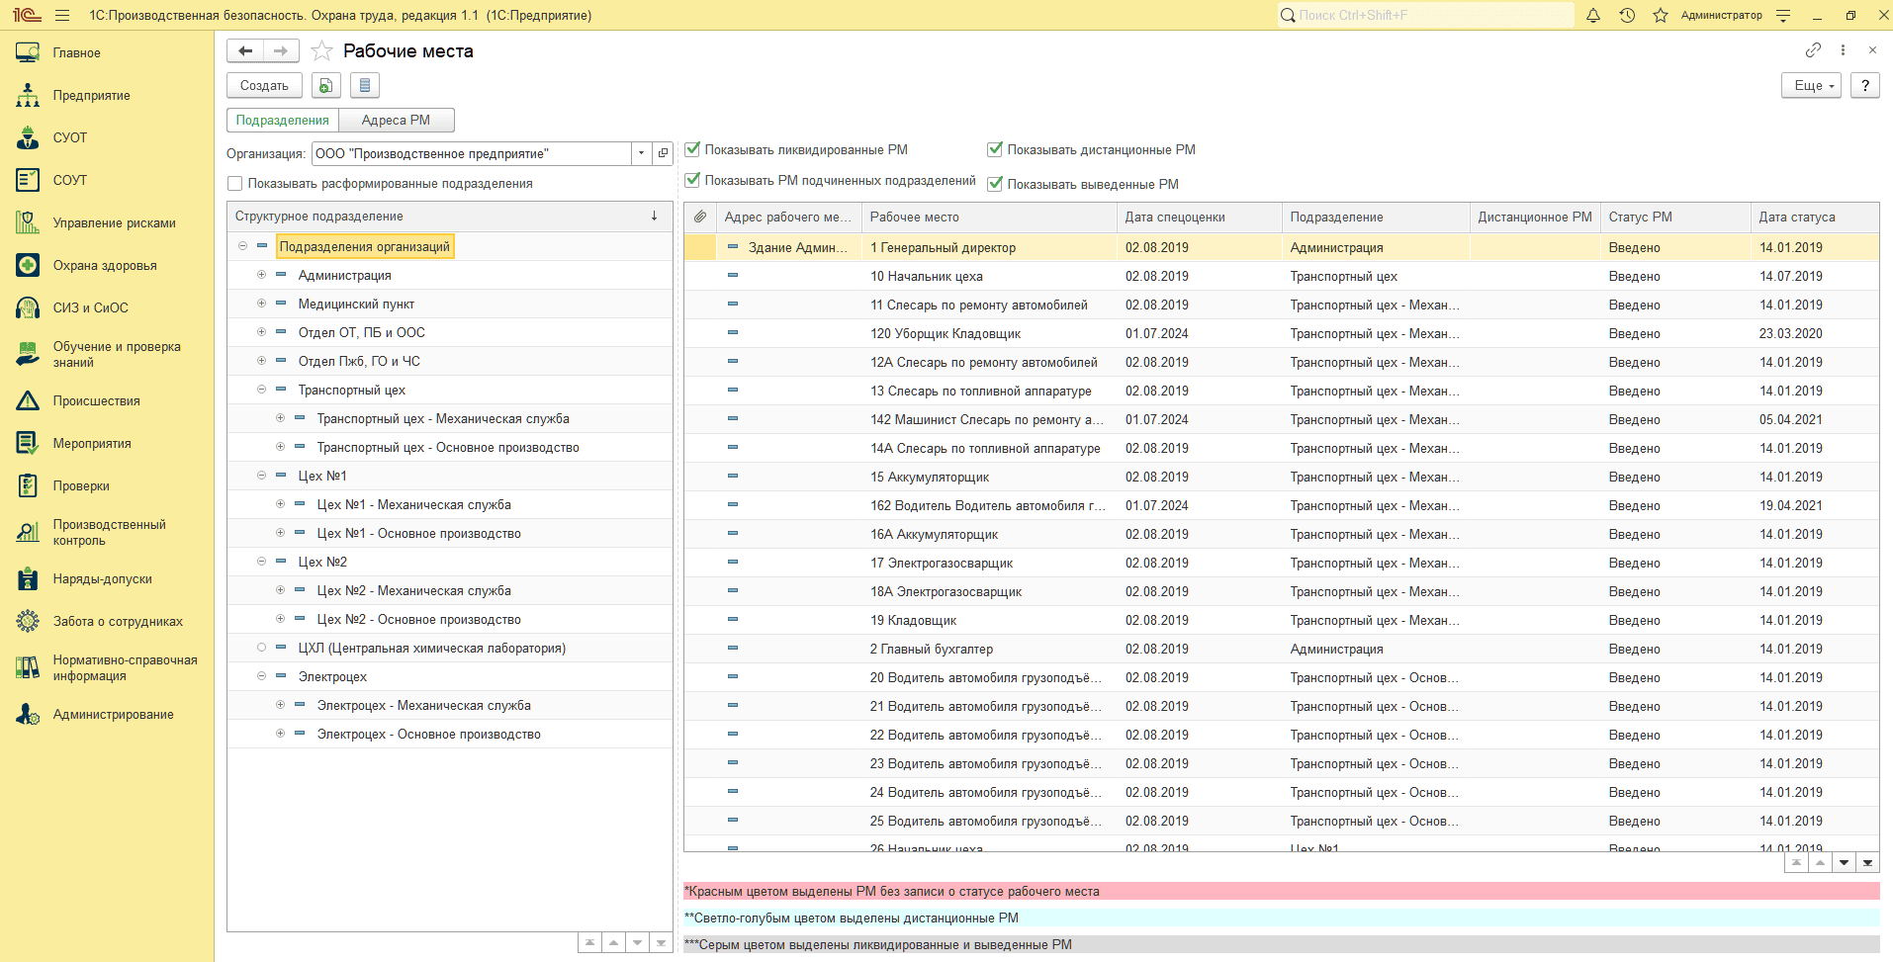Open the СОУТ menu section
Screen dimensions: 1893x962
click(x=69, y=181)
